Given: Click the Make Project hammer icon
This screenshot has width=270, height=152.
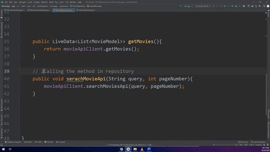Looking at the screenshot, I should [181, 6].
